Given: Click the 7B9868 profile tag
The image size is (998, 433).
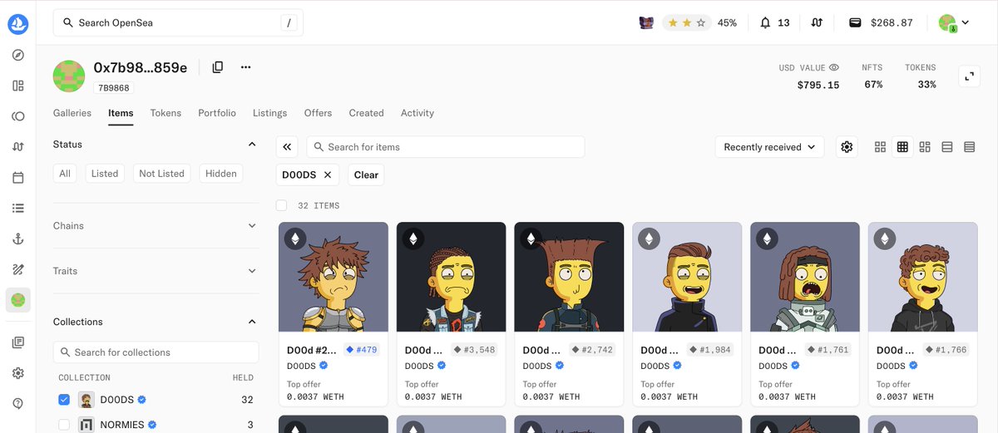Looking at the screenshot, I should (x=115, y=87).
